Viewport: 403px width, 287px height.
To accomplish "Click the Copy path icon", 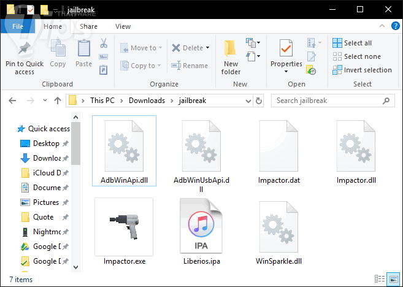I will [x=104, y=57].
